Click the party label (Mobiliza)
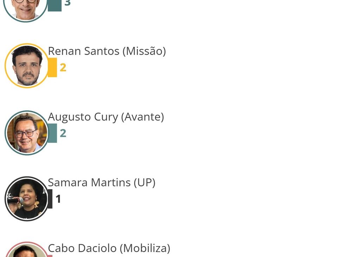The height and width of the screenshot is (257, 352). coord(145,248)
